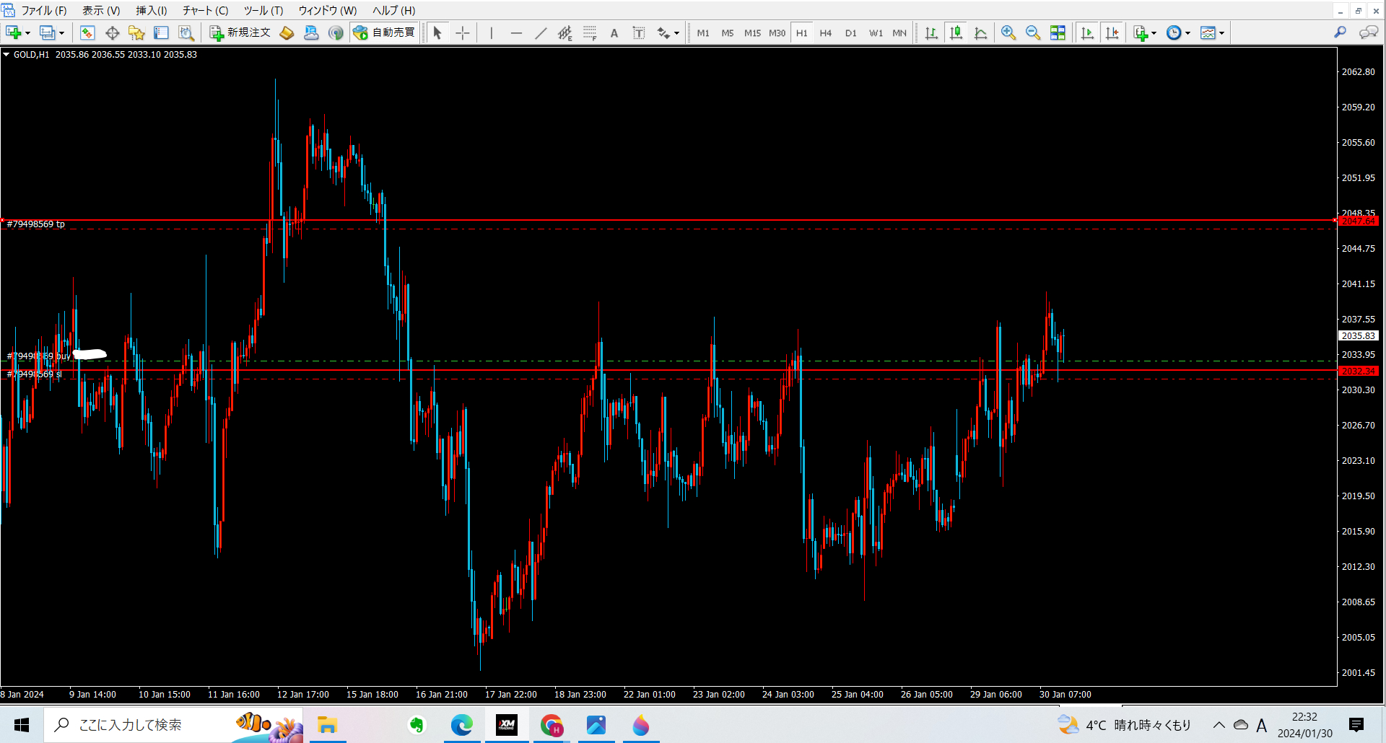
Task: Open the Periods clock icon
Action: [1174, 32]
